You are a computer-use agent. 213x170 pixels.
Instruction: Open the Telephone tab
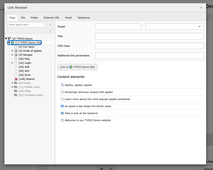[84, 18]
